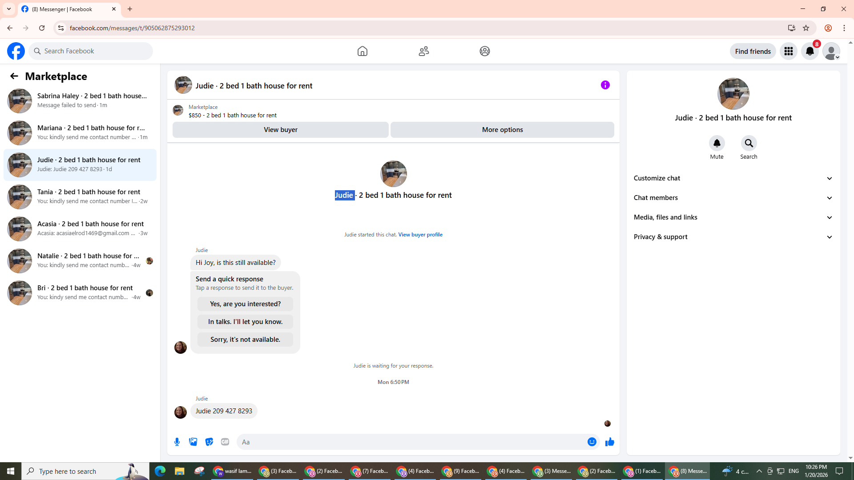Open Sabrina Haley conversation
854x480 pixels.
point(80,101)
